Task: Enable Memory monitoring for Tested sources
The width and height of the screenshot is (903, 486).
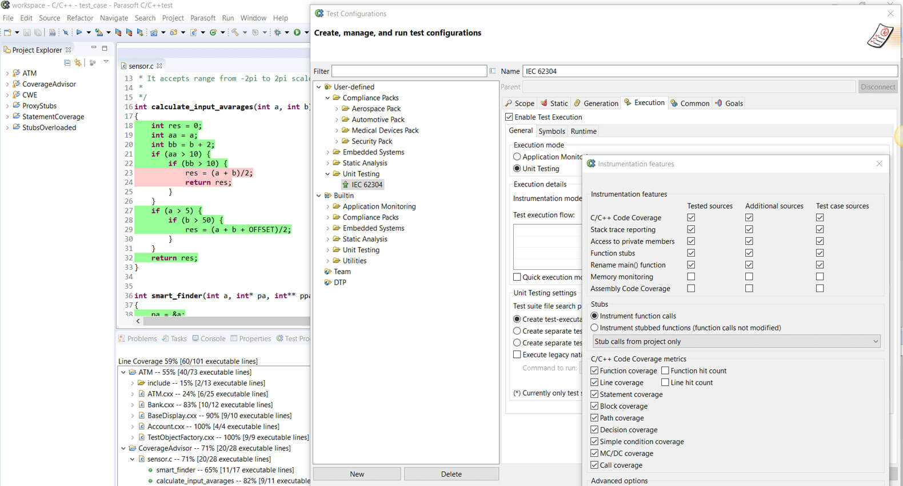Action: coord(691,277)
